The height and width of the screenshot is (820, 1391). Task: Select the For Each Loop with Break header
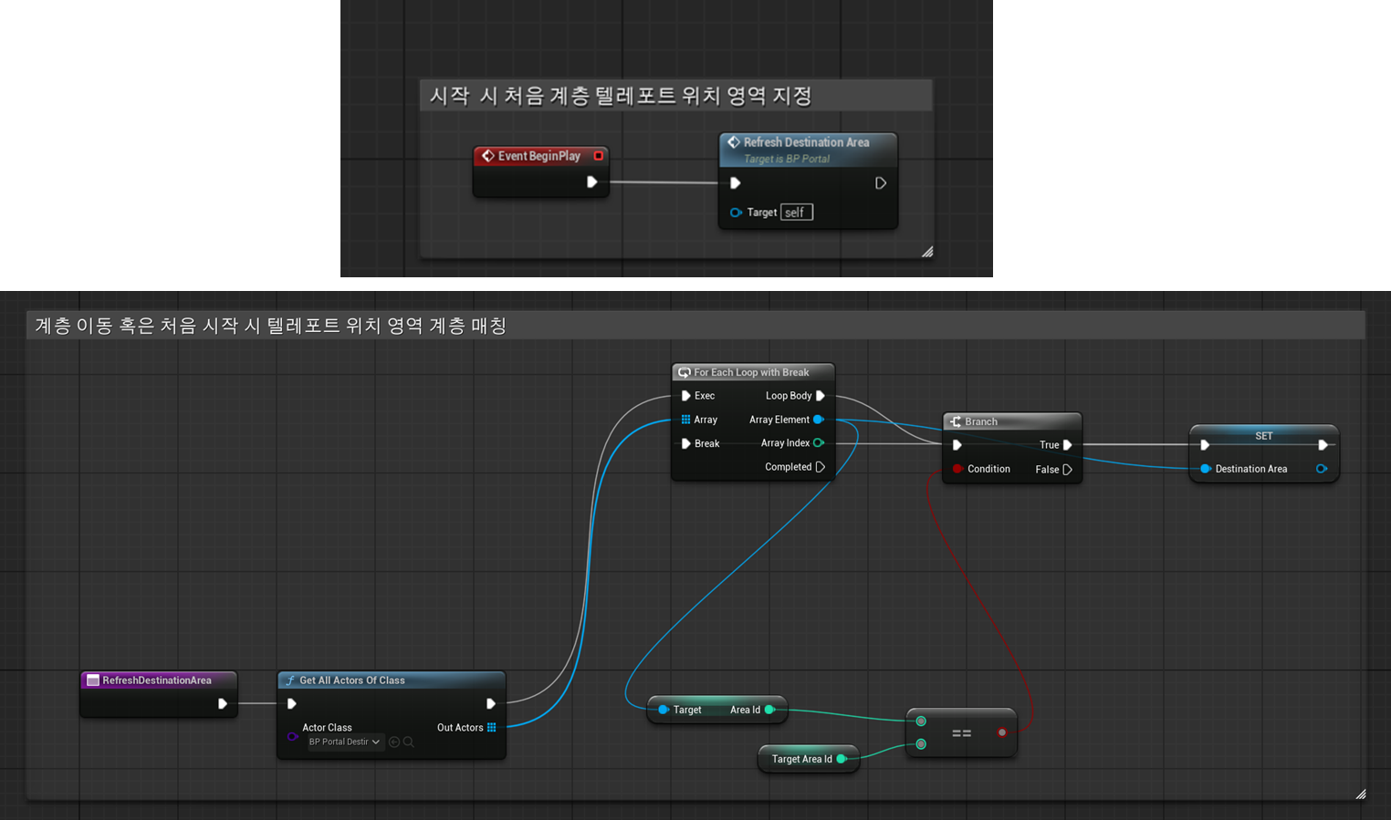(x=753, y=372)
